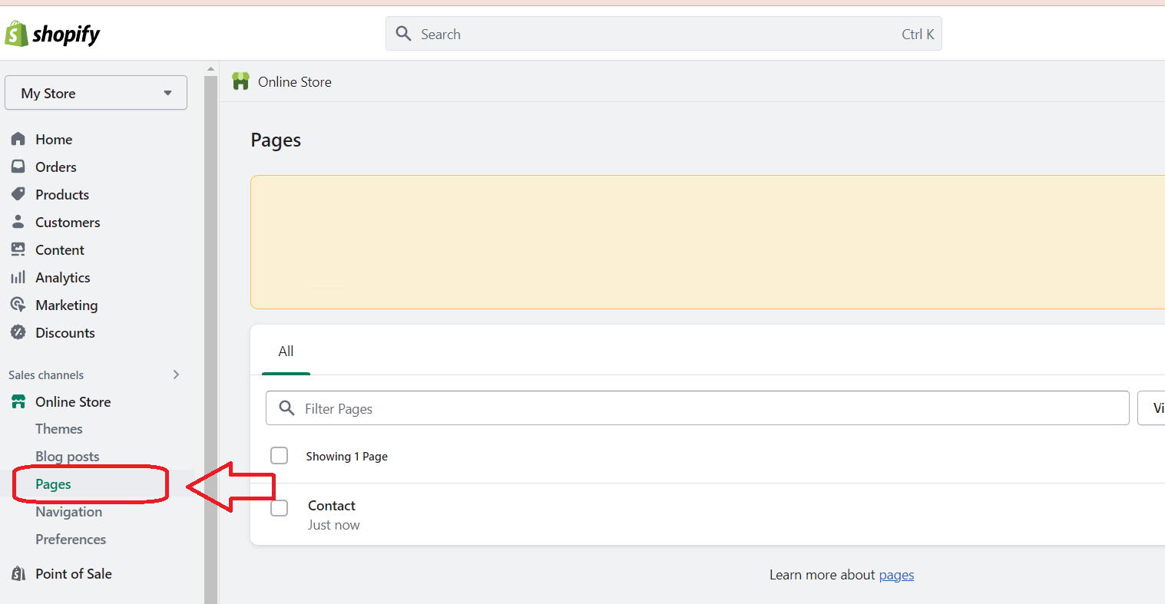
Task: Open the Content section
Action: click(60, 249)
